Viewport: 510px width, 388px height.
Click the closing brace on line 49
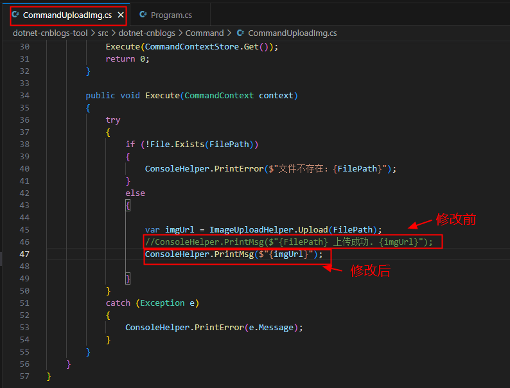pos(128,278)
